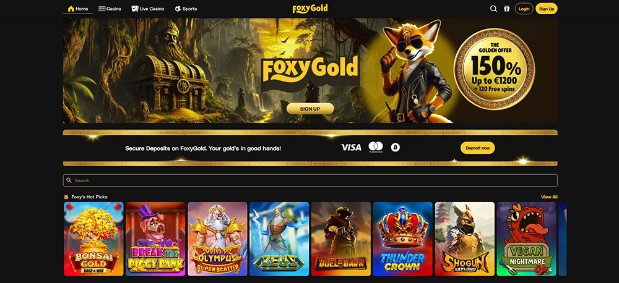Screen dimensions: 619x283
Task: Click the Mastercard payment icon
Action: coord(376,147)
